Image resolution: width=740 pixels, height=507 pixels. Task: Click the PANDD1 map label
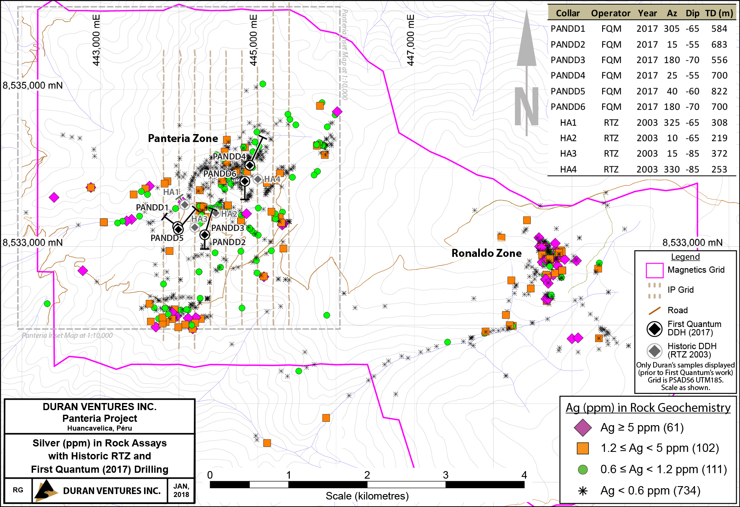click(152, 207)
